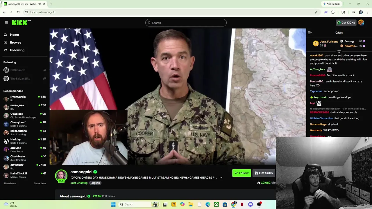Open File Explorer from the taskbar

click(191, 204)
